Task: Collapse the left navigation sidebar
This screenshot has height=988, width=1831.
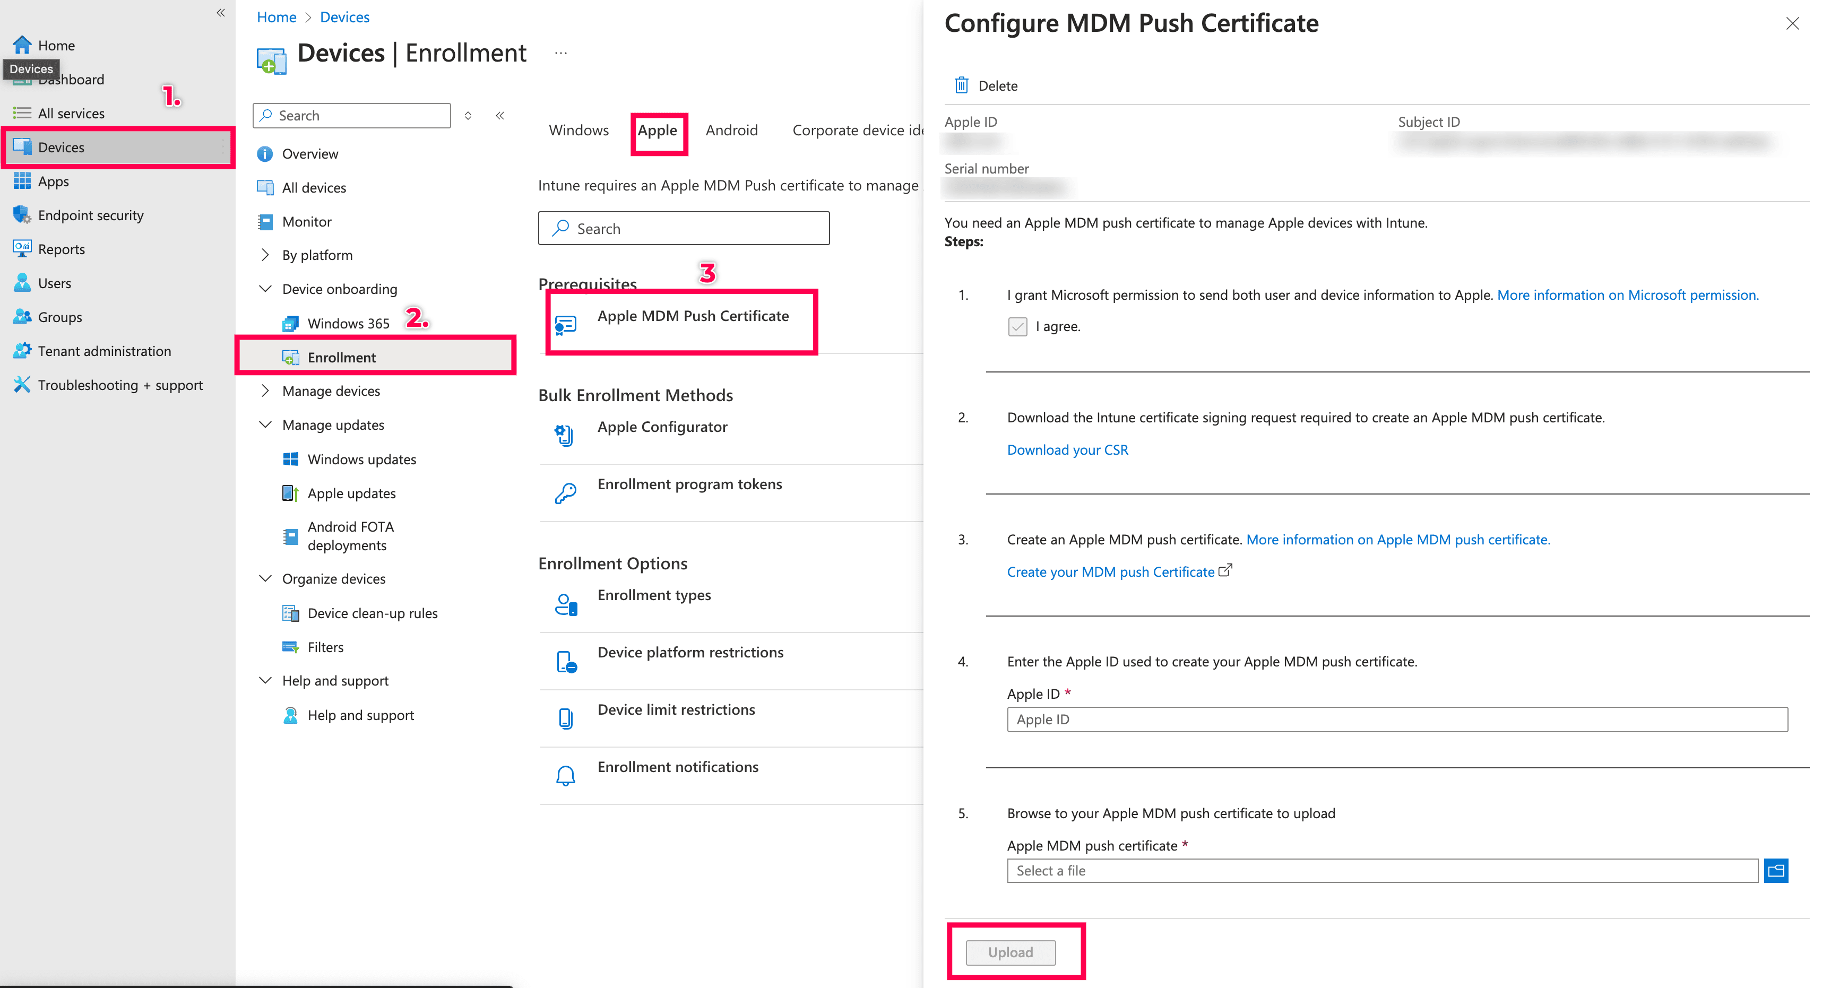Action: coord(220,13)
